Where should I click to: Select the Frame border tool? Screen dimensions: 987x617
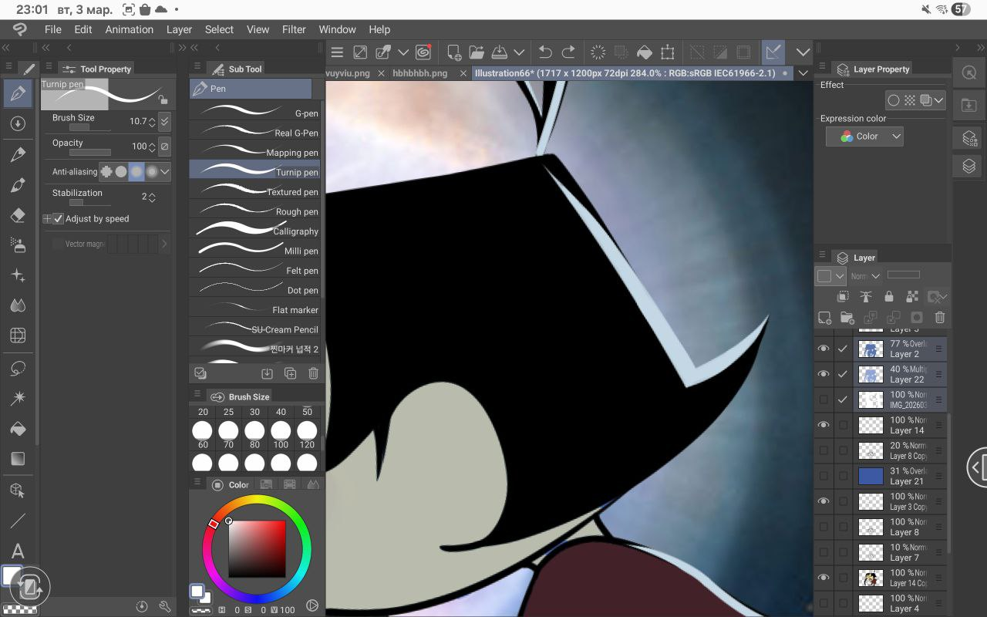(x=19, y=335)
